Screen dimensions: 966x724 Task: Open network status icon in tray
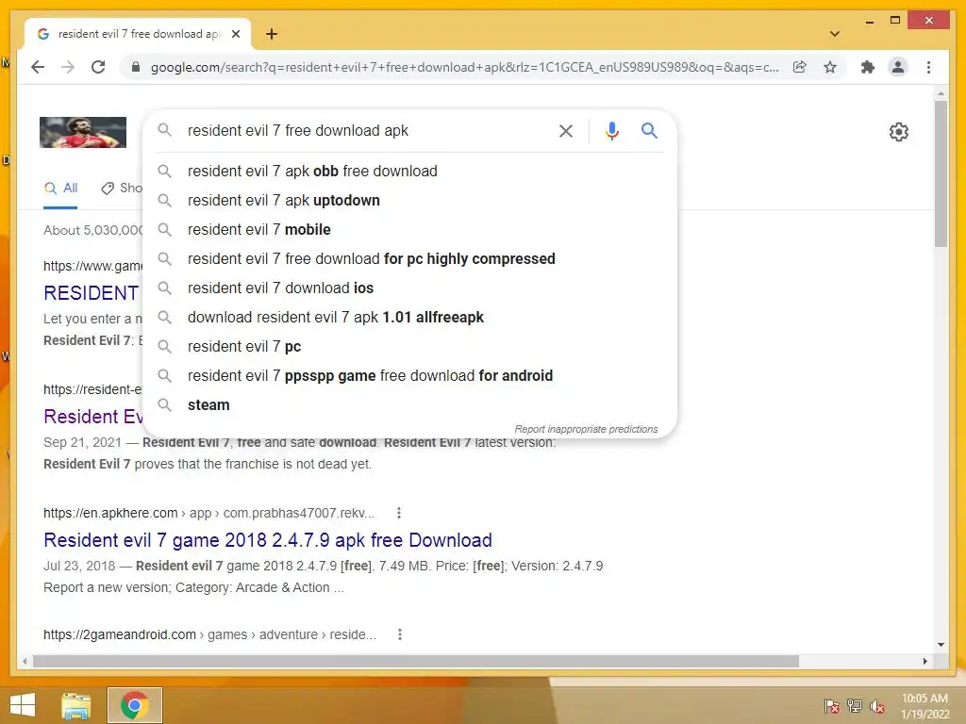(x=855, y=705)
